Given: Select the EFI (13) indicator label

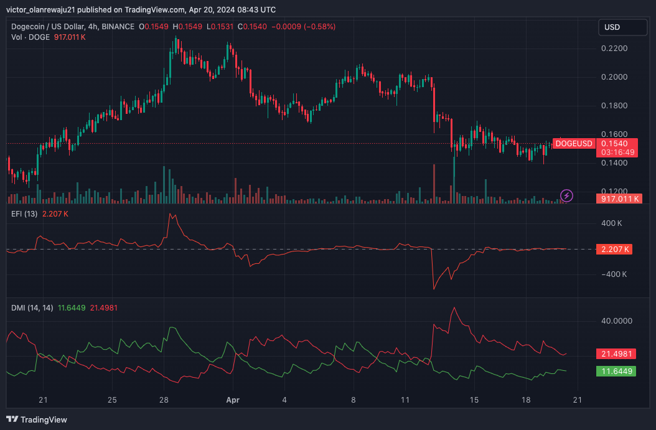Looking at the screenshot, I should coord(24,214).
